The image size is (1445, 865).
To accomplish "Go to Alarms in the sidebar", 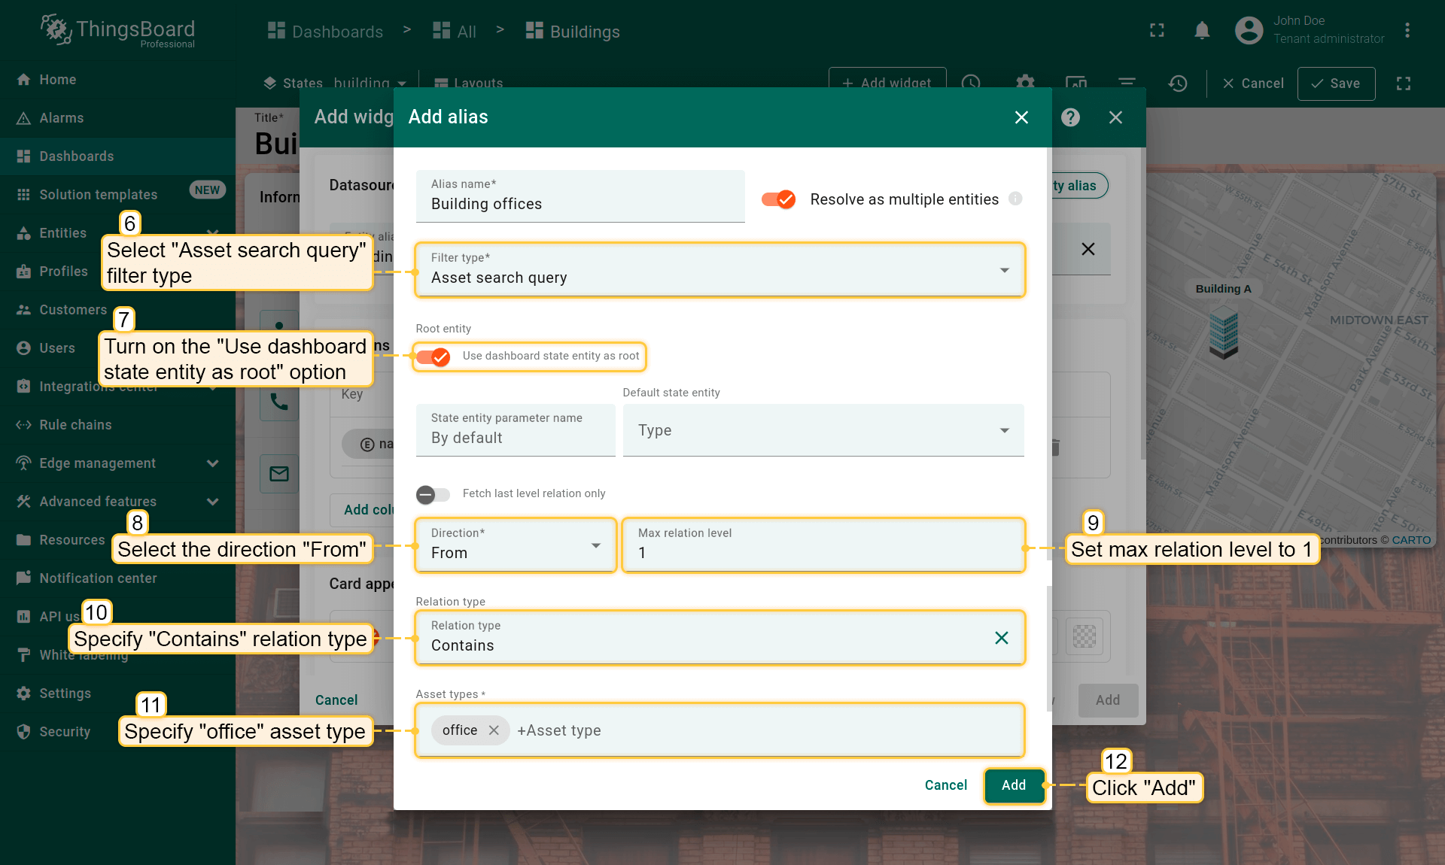I will pos(61,118).
